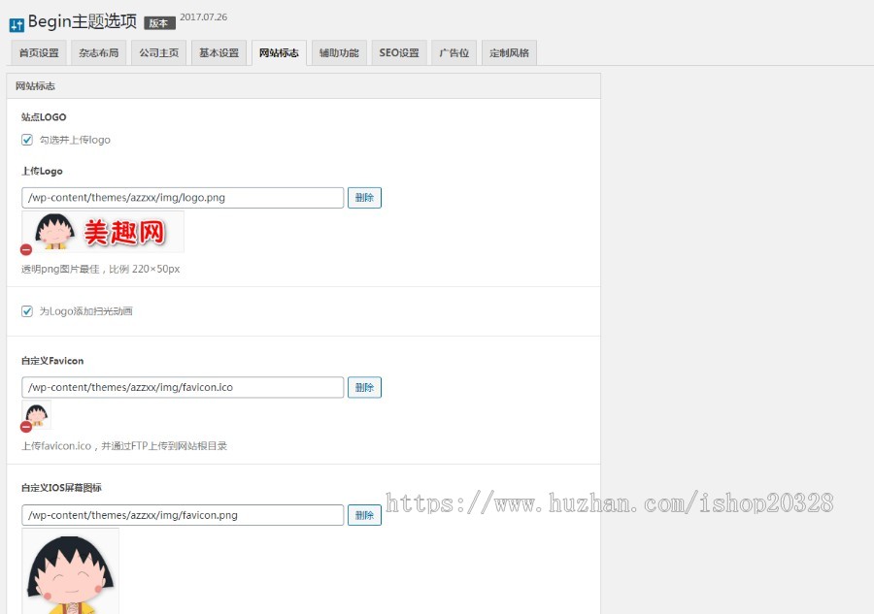Click 删除 button next to logo.png path
The image size is (874, 614).
364,198
